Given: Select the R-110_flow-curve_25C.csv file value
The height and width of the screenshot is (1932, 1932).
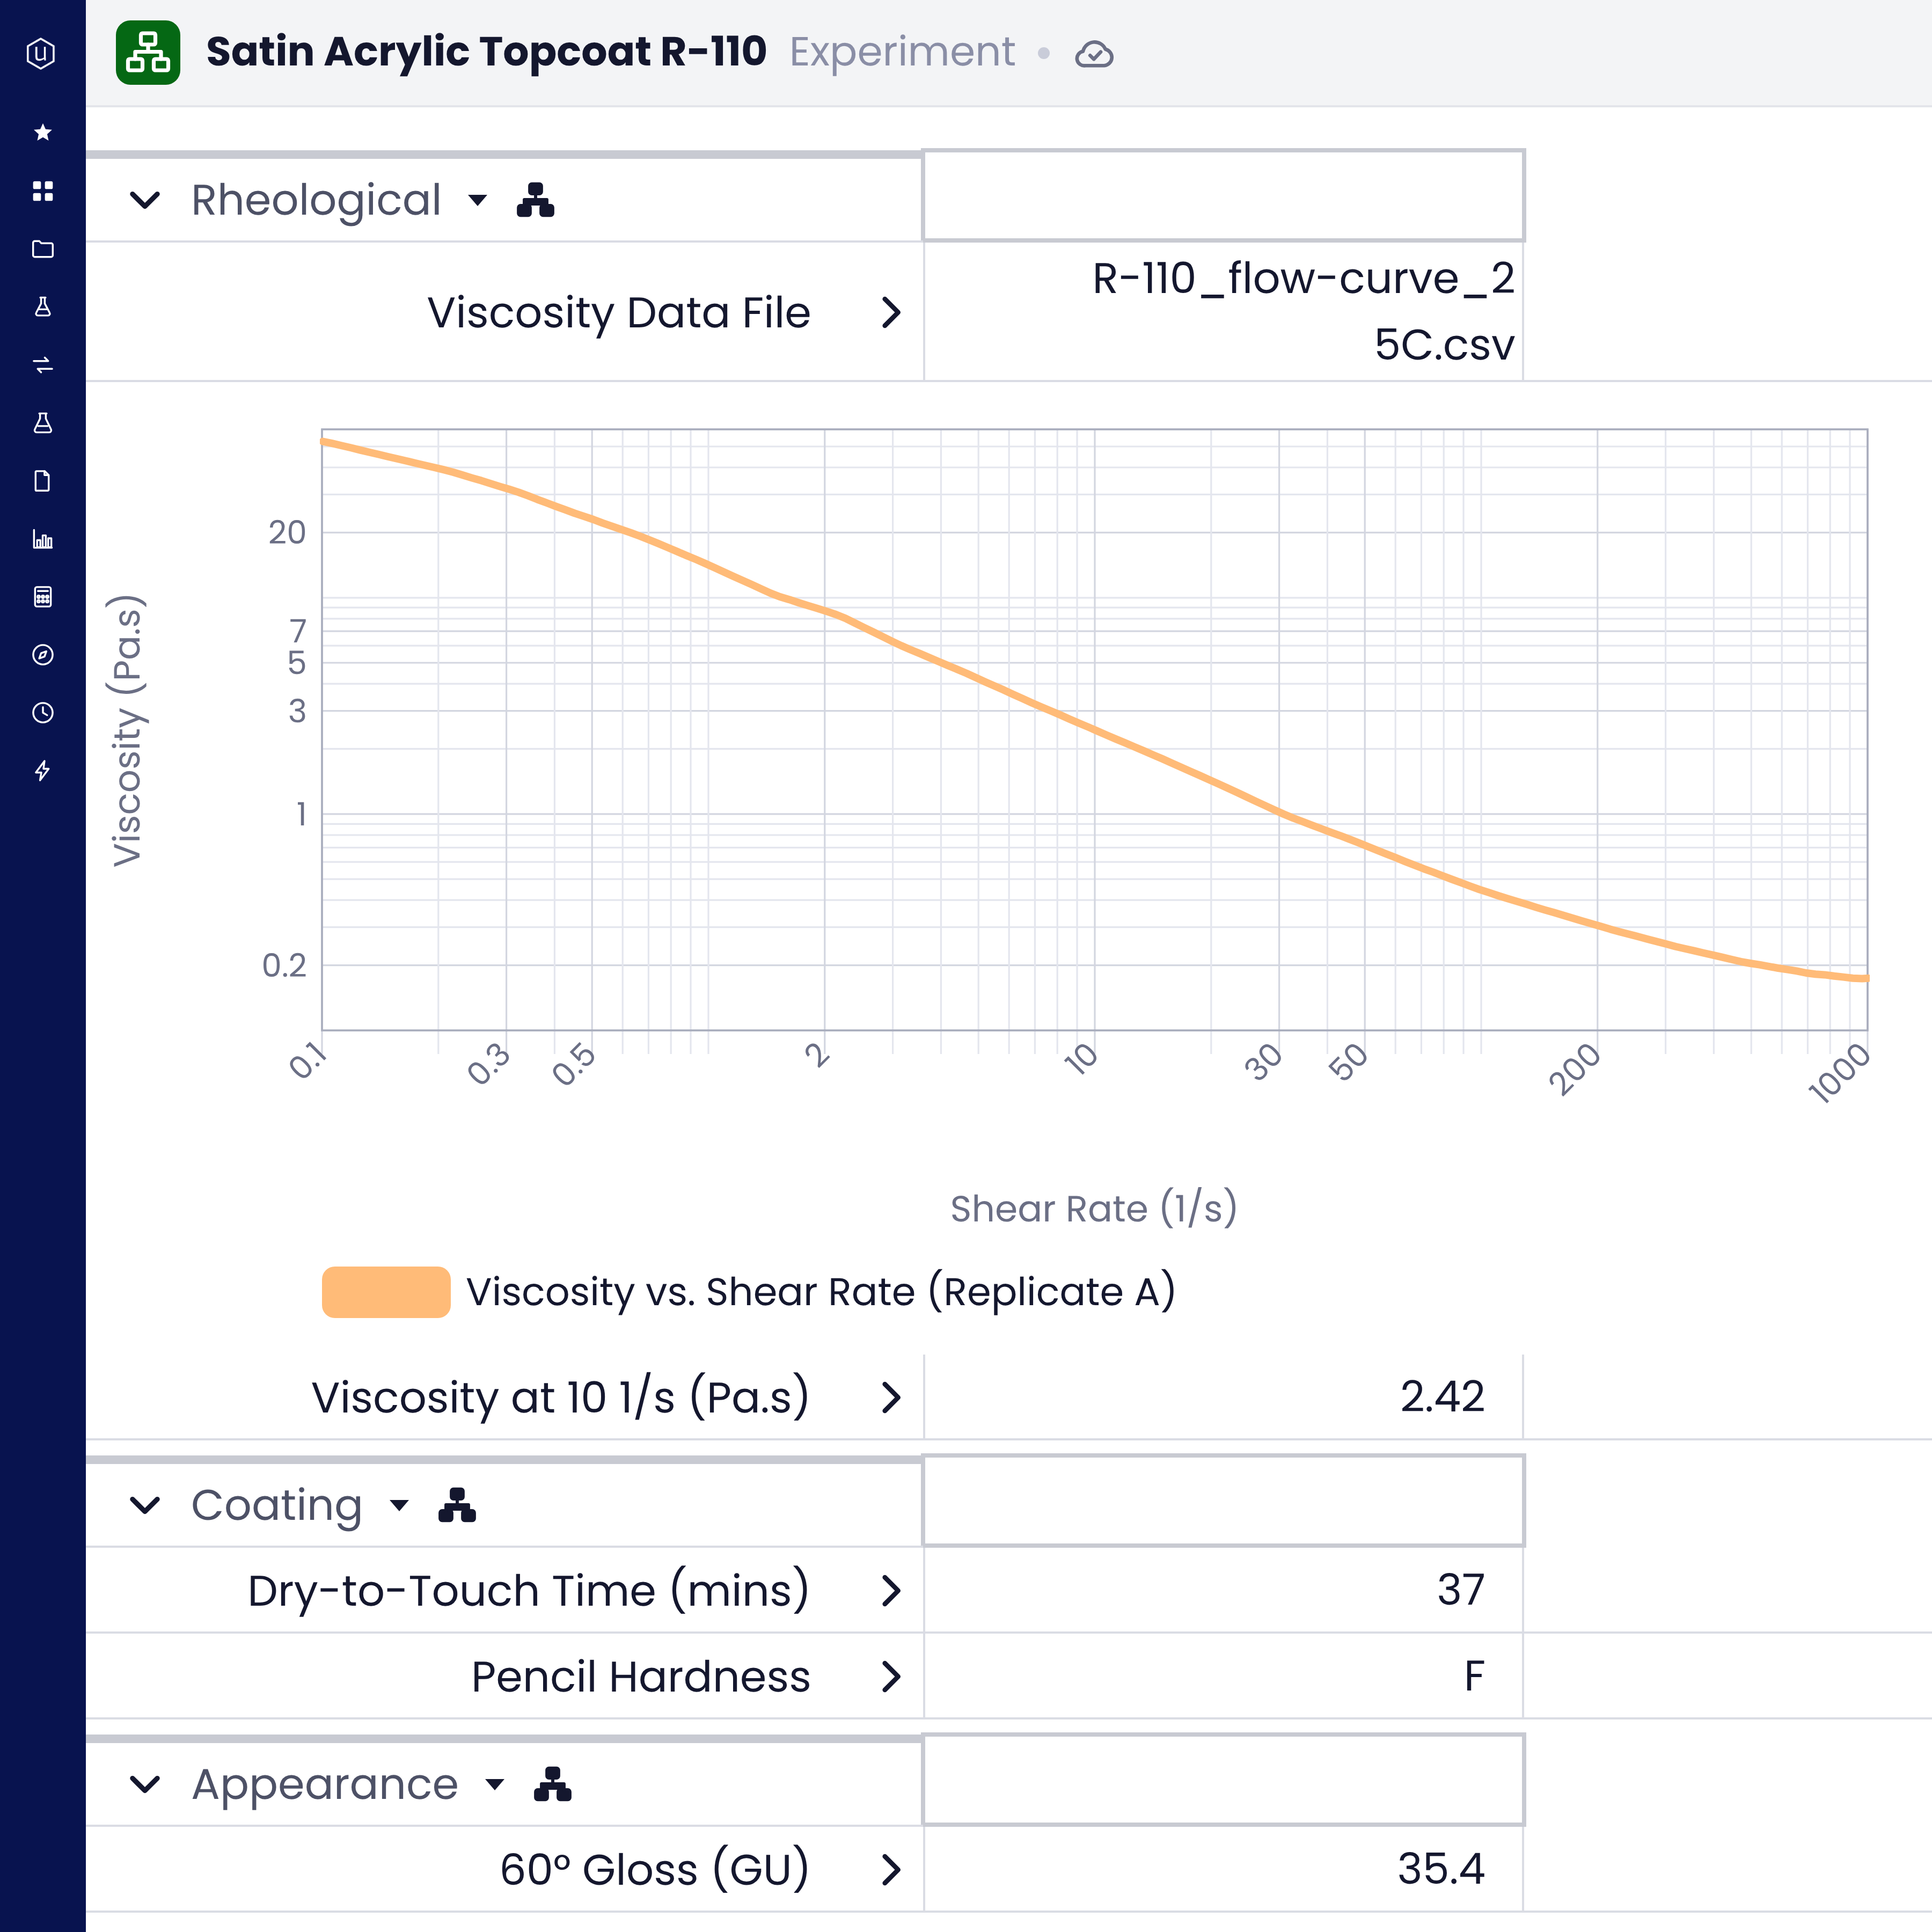Looking at the screenshot, I should tap(1303, 311).
